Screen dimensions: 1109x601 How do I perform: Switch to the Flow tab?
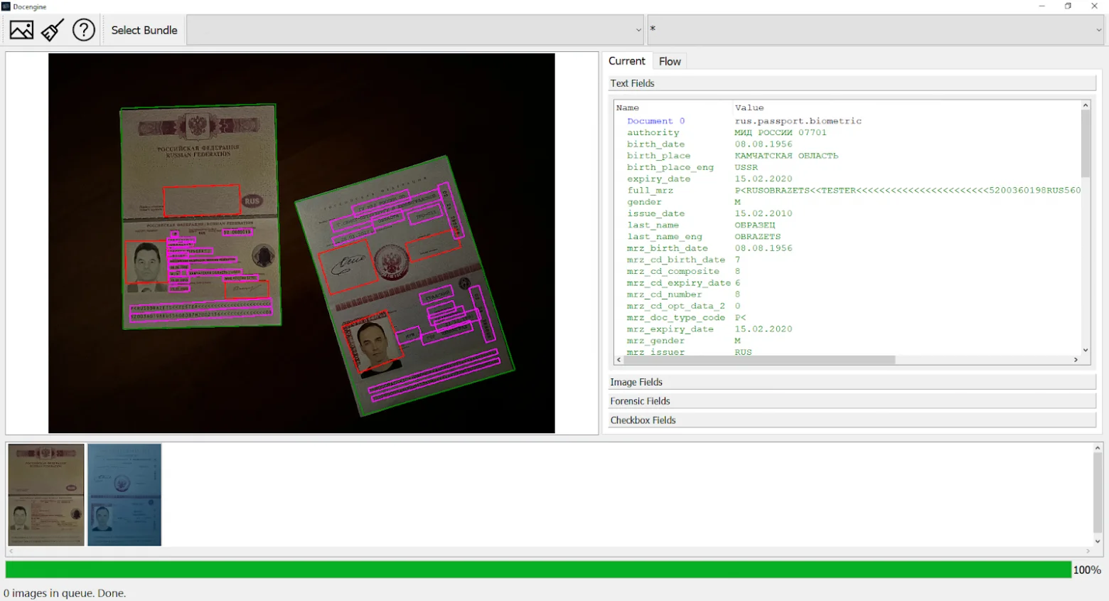[670, 61]
